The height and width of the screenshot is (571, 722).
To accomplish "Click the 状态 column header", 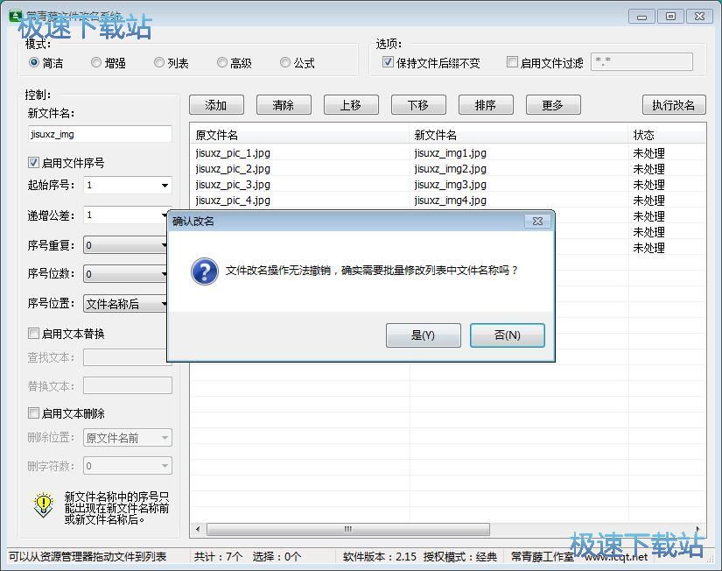I will pos(667,135).
